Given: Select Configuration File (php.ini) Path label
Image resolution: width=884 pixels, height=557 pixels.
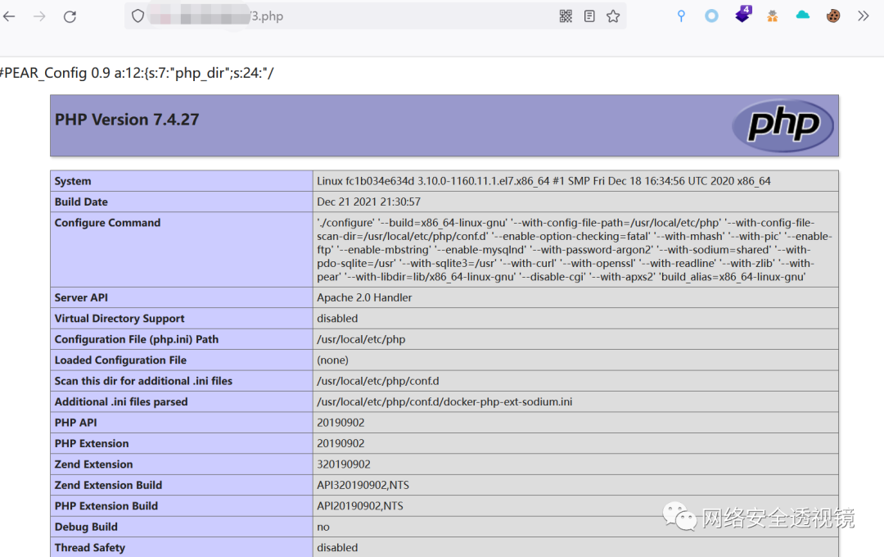Looking at the screenshot, I should click(x=137, y=339).
